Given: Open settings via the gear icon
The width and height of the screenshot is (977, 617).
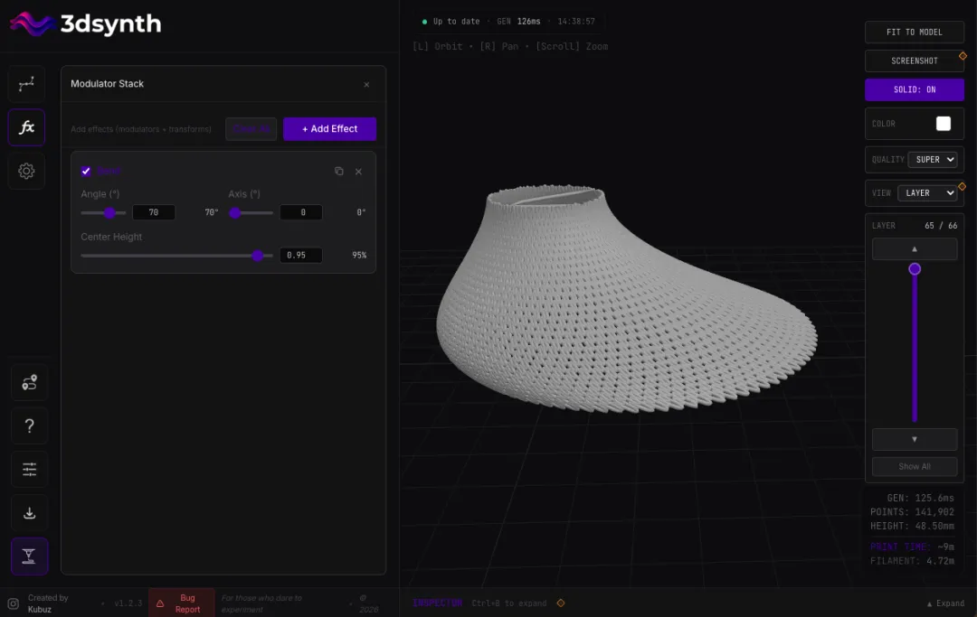Looking at the screenshot, I should [x=26, y=171].
